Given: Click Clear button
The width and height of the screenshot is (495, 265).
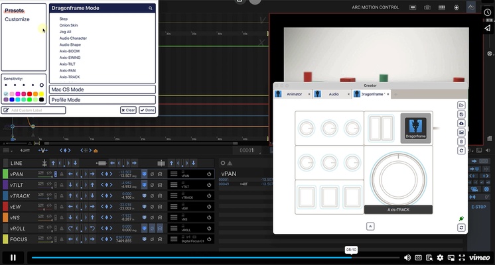Looking at the screenshot, I should point(128,110).
